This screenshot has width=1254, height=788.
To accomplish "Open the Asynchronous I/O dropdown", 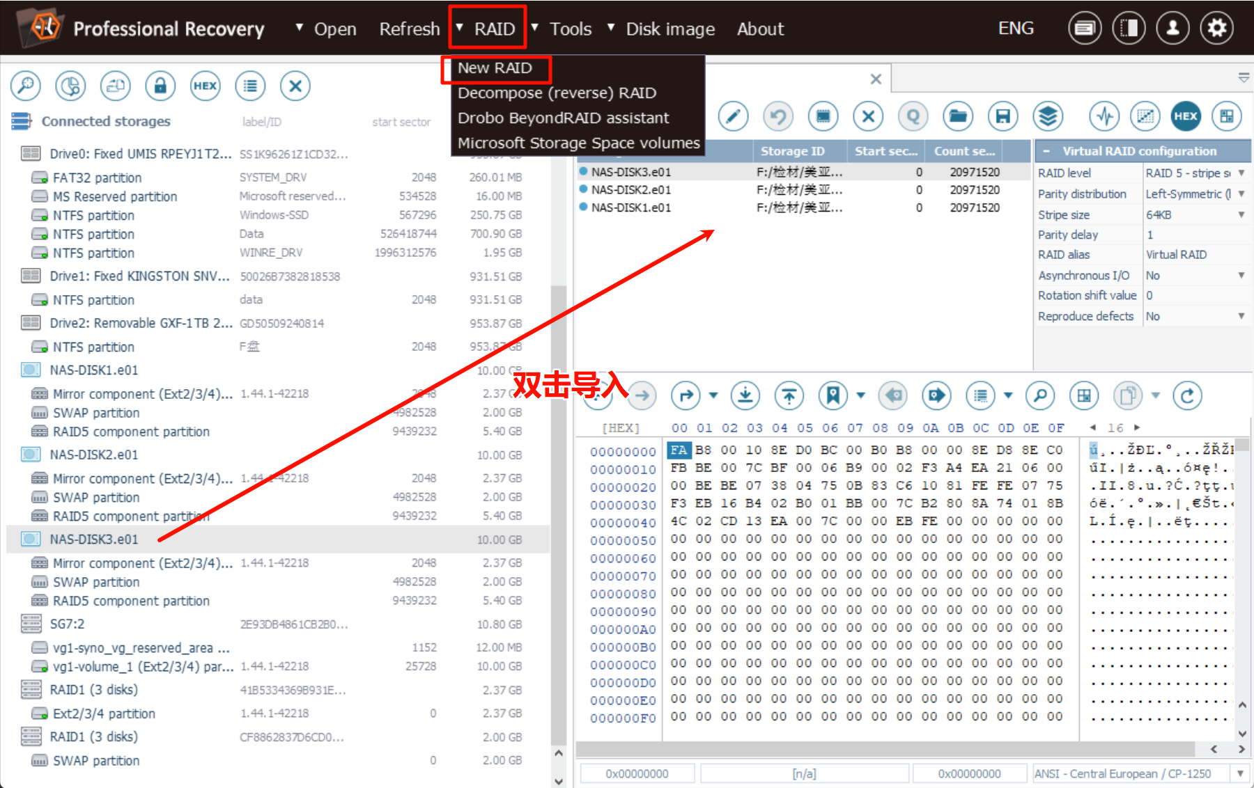I will [1240, 276].
